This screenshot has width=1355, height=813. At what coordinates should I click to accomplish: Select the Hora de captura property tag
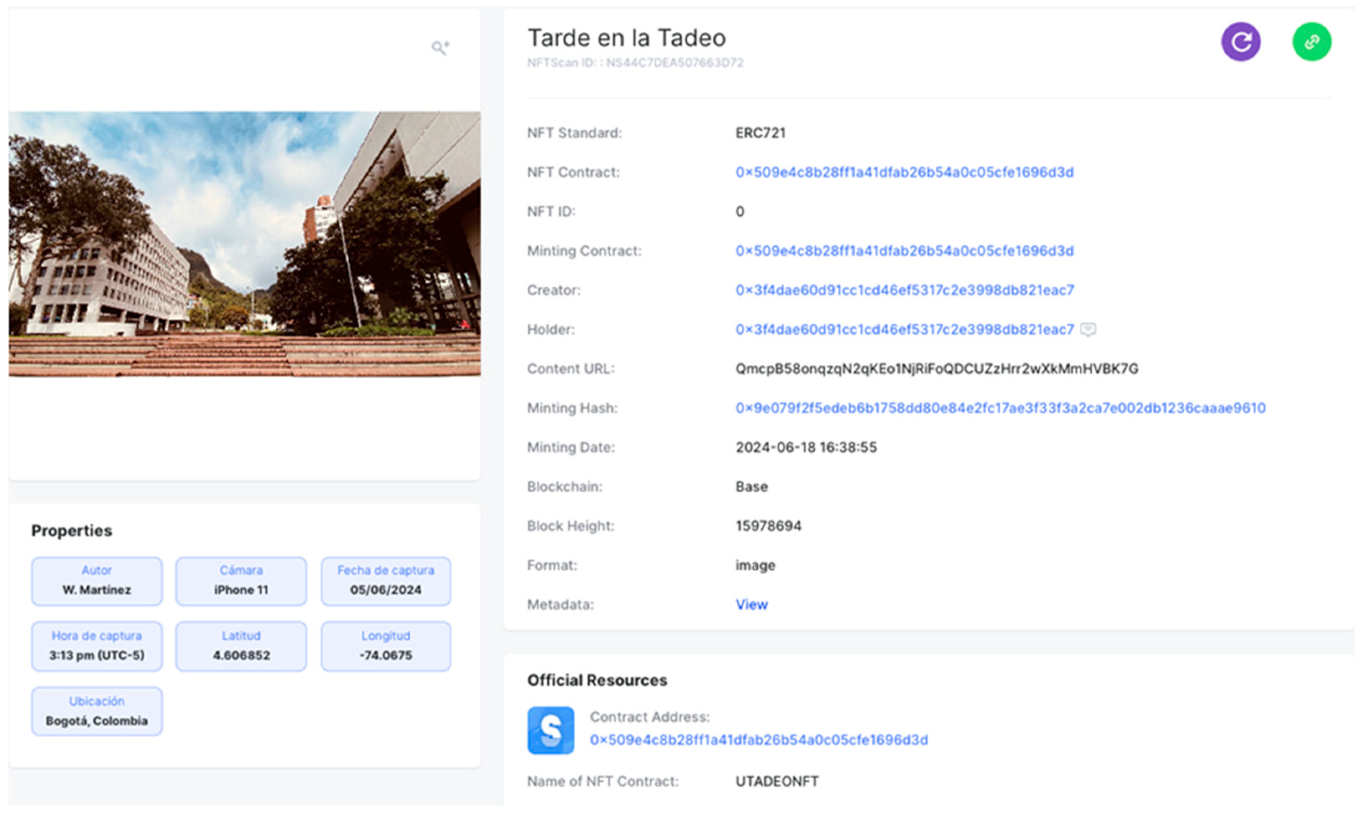[x=97, y=646]
